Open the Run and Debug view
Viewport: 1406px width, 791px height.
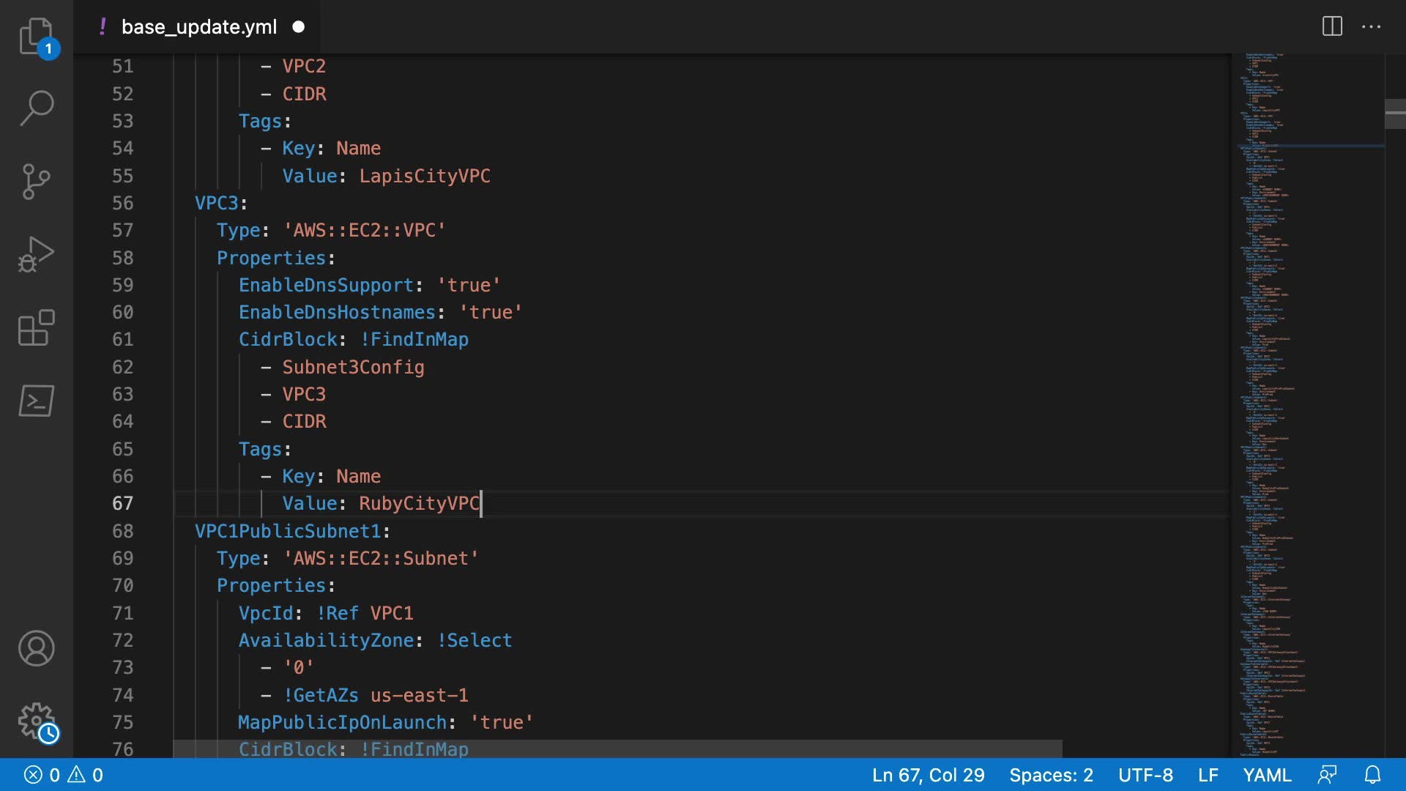tap(36, 254)
